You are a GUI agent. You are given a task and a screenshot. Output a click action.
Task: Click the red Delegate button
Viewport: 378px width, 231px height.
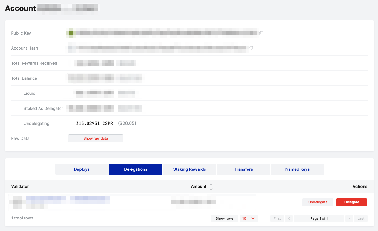tap(351, 202)
